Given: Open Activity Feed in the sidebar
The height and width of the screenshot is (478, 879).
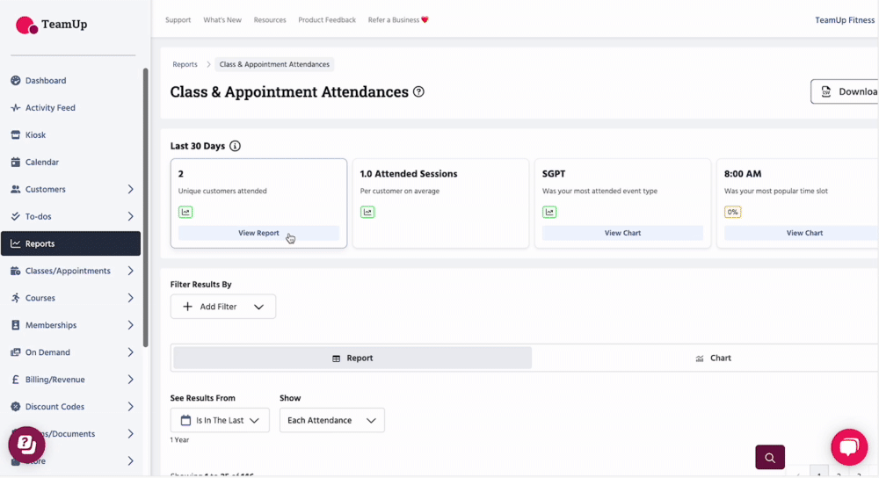Looking at the screenshot, I should (50, 108).
